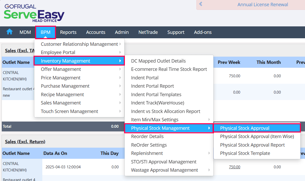Click the Sales (Excl. Return) heading link
Screen dimensions: 305x181
coord(25,142)
